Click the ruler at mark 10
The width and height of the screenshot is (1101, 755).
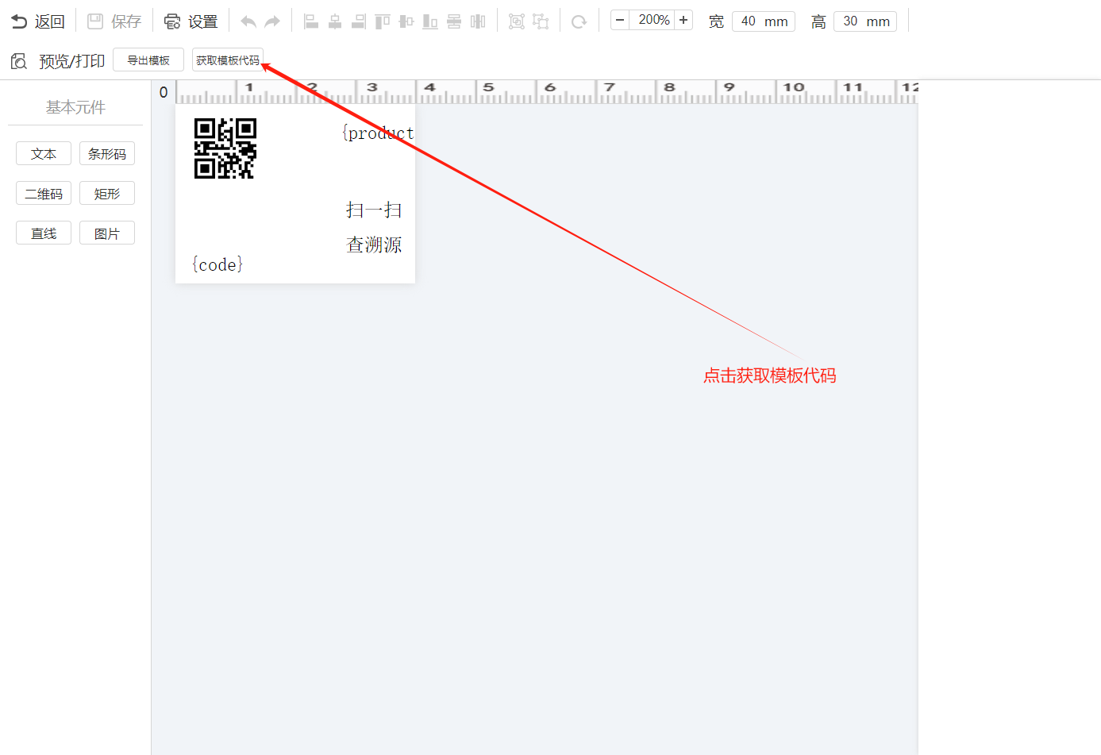tap(794, 87)
